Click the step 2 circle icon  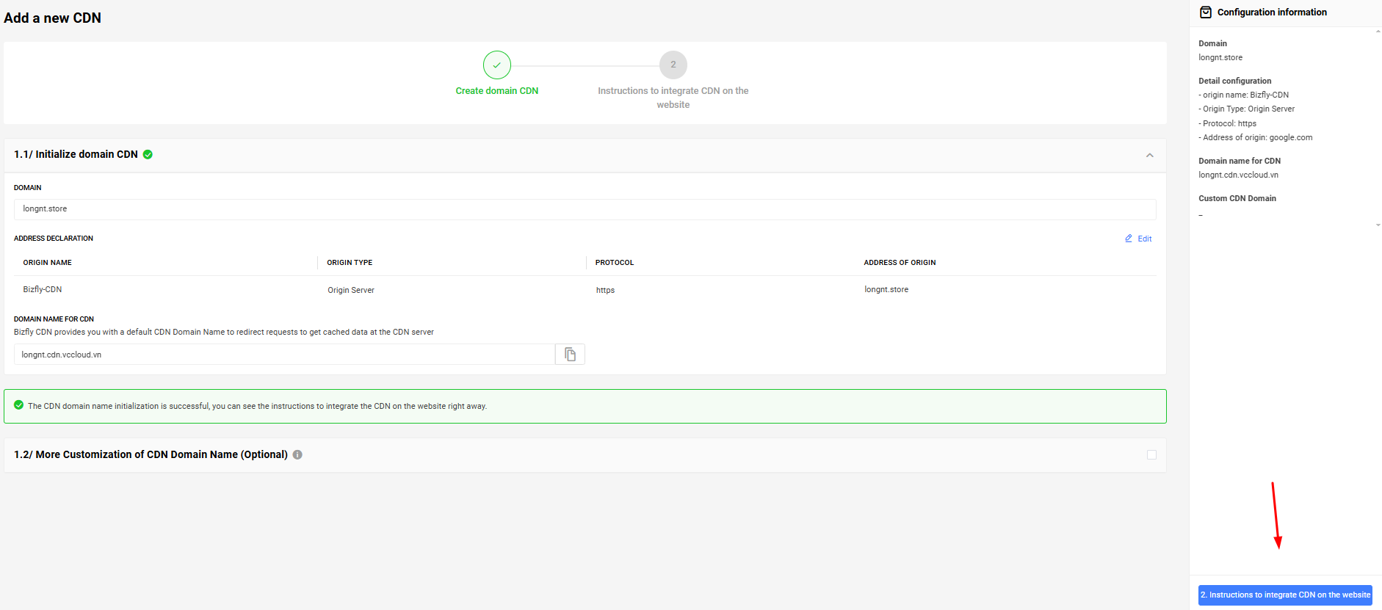[x=673, y=65]
